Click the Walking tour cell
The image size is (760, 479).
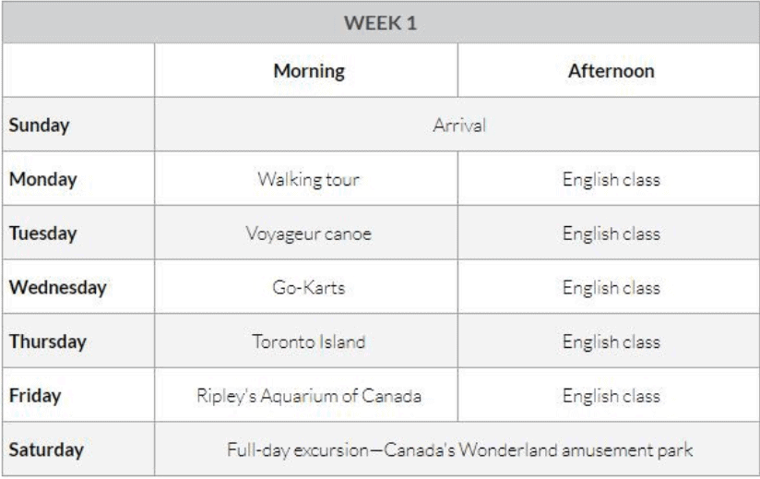point(309,179)
